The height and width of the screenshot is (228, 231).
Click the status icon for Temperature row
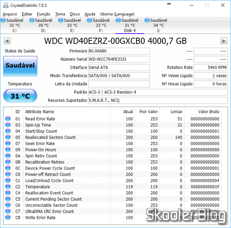tap(8, 186)
